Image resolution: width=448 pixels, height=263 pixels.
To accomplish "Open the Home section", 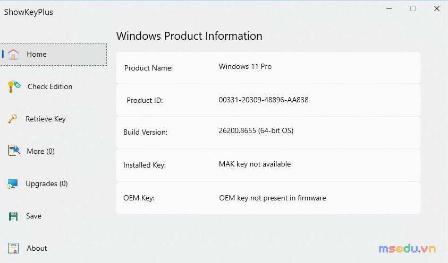I will coord(54,54).
